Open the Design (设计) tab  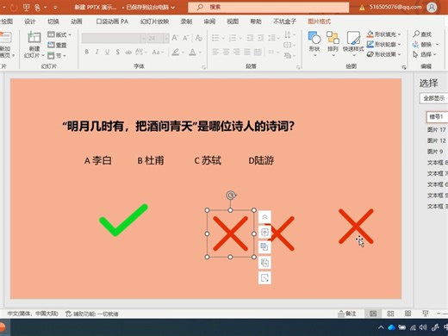(30, 22)
